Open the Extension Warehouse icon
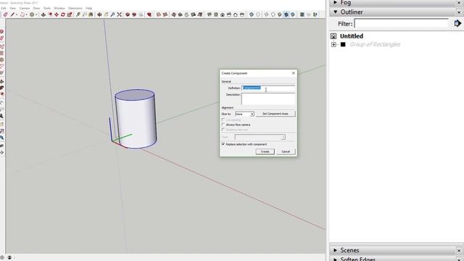This screenshot has height=261, width=464. click(x=149, y=14)
